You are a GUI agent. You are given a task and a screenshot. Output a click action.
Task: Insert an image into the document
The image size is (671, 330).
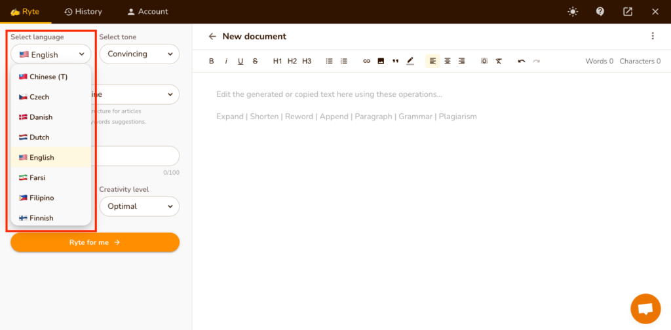tap(381, 62)
